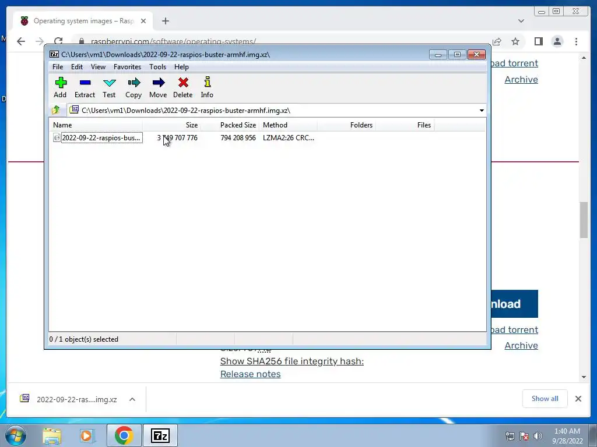Click the share page icon in Chrome

point(497,41)
